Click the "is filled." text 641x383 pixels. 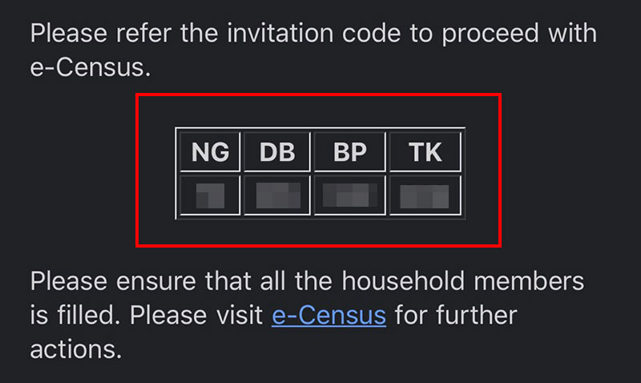[x=75, y=316]
